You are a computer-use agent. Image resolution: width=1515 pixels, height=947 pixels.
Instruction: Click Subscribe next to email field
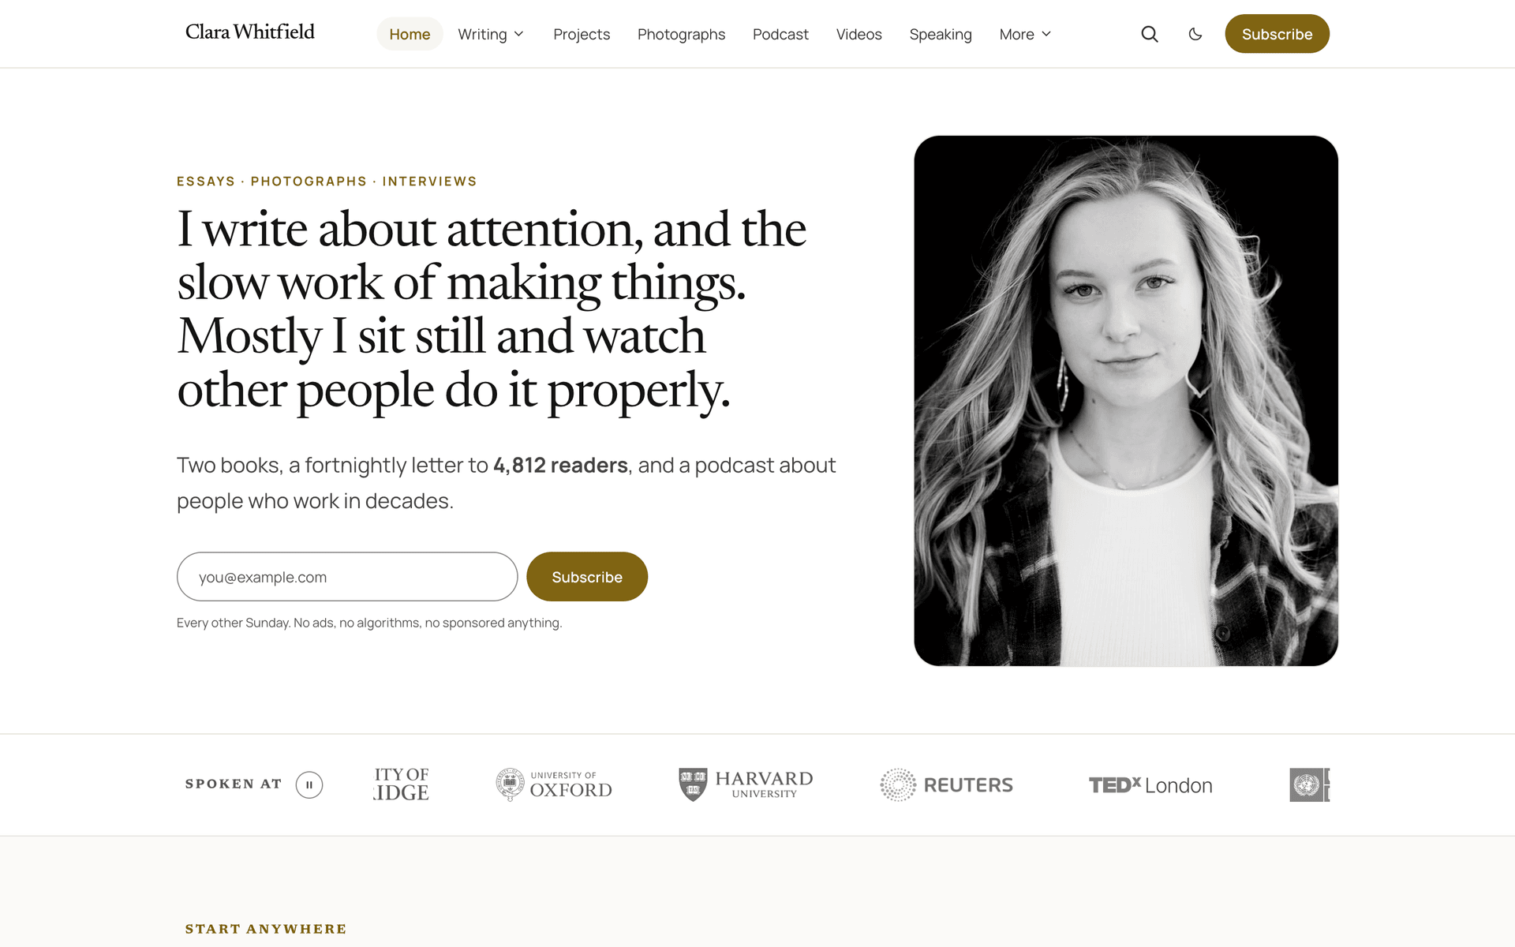(587, 577)
